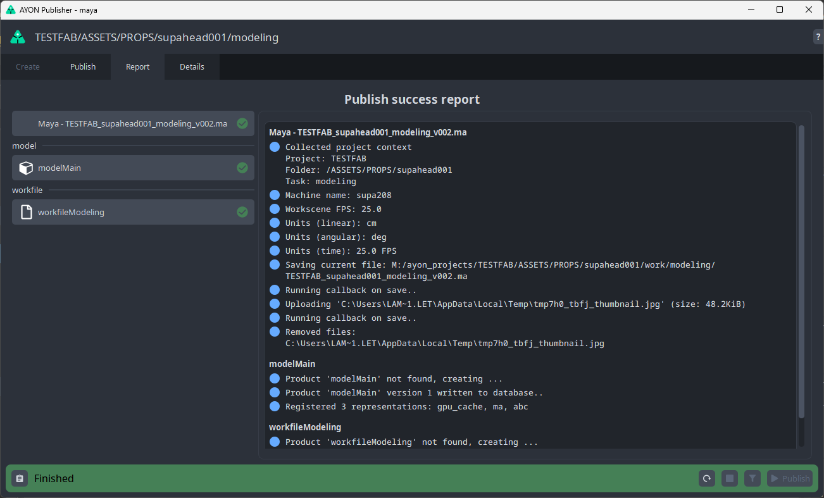Click the bold 'modelMain' log section heading
The height and width of the screenshot is (498, 824).
point(292,364)
